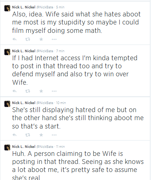This screenshot has height=180, width=151.
Task: Favorite the 10 min tweet
Action: [x=41, y=135]
